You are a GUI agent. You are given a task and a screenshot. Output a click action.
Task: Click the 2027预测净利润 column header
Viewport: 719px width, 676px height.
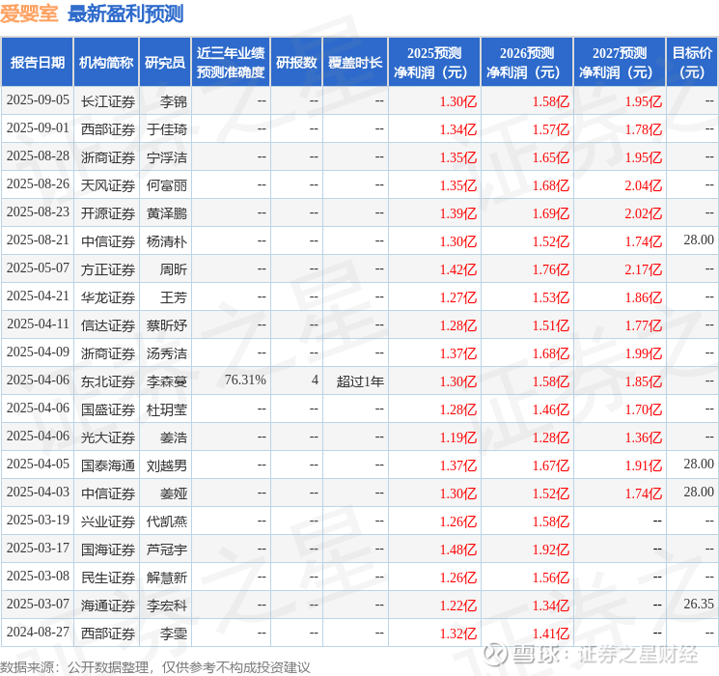(x=620, y=63)
